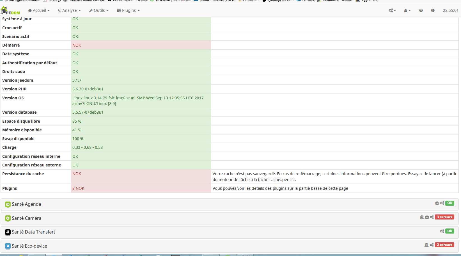Click the institution icon in Santé Caméra row
The height and width of the screenshot is (256, 461).
(x=422, y=217)
